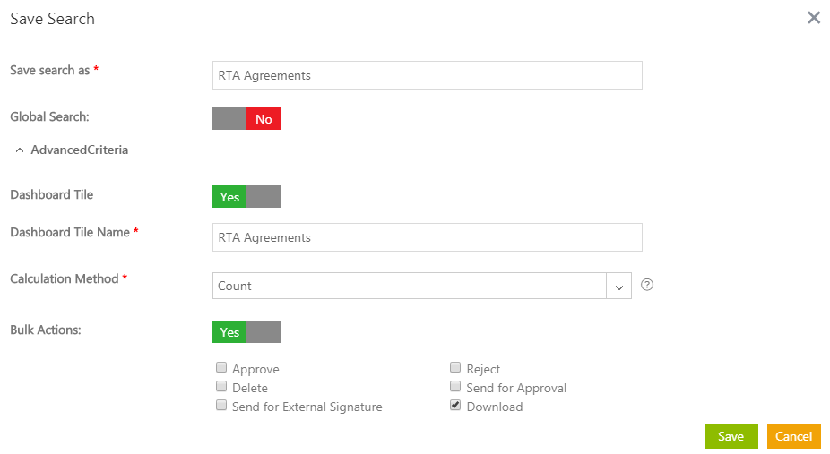
Task: Collapse the AdvancedCriteria section chevron
Action: [20, 150]
